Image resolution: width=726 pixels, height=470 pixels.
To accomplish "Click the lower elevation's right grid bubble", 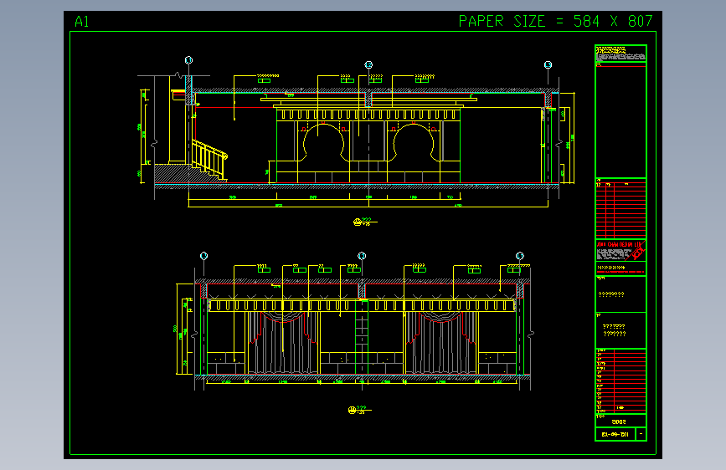I will (519, 256).
